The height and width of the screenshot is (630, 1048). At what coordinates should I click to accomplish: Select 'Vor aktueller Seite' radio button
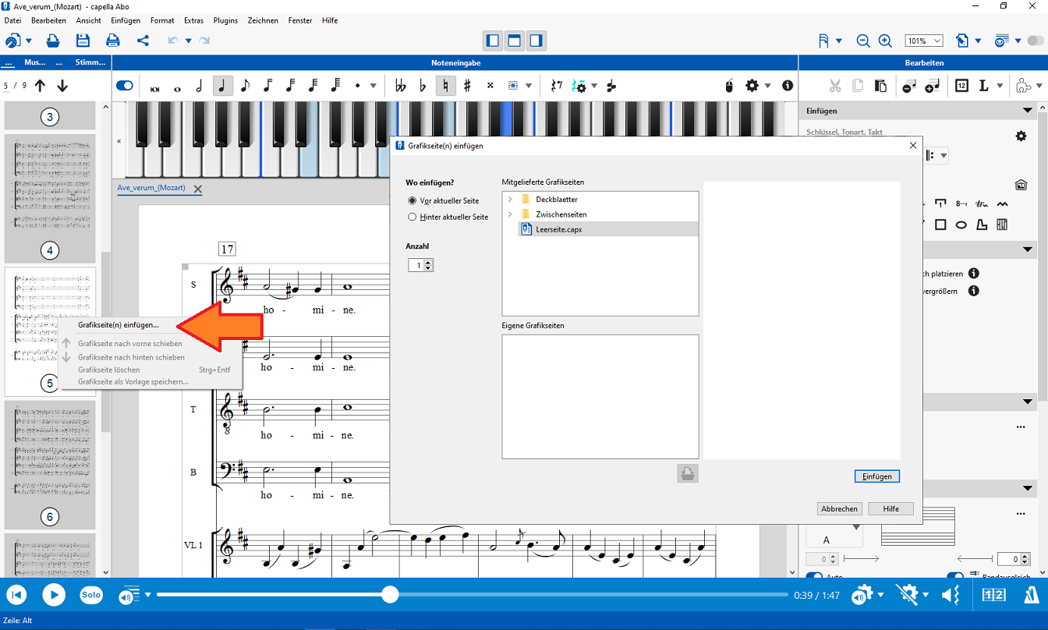tap(412, 200)
